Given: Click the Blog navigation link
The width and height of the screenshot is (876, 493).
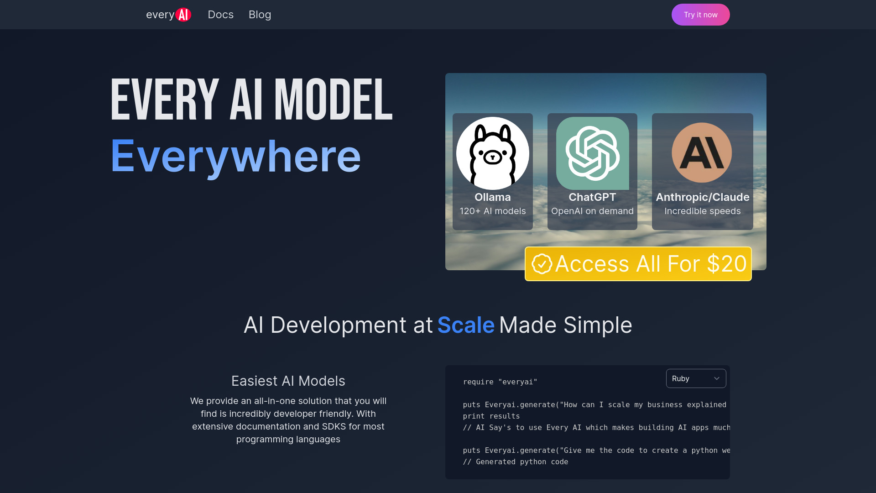Looking at the screenshot, I should click(260, 15).
